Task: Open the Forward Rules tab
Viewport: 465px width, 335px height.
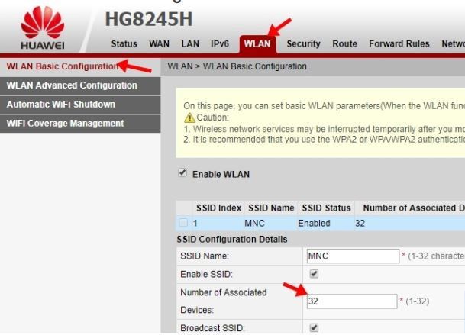Action: point(399,43)
